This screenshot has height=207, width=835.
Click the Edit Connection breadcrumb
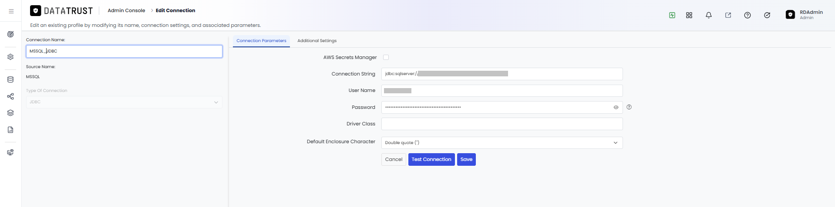pyautogui.click(x=175, y=10)
